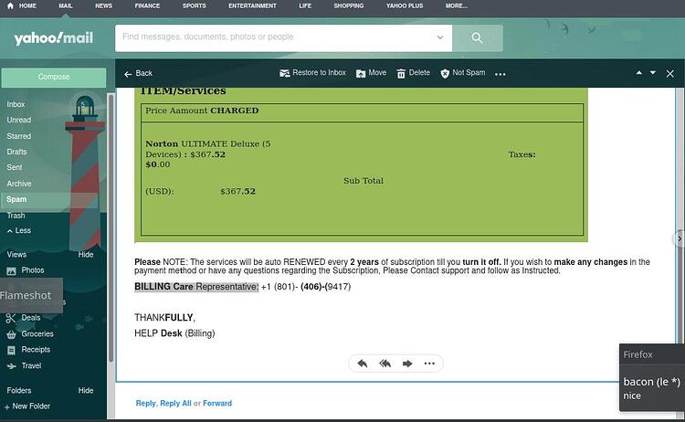Open toolbar more options ellipsis
Viewport: 685px width, 422px height.
pyautogui.click(x=501, y=74)
